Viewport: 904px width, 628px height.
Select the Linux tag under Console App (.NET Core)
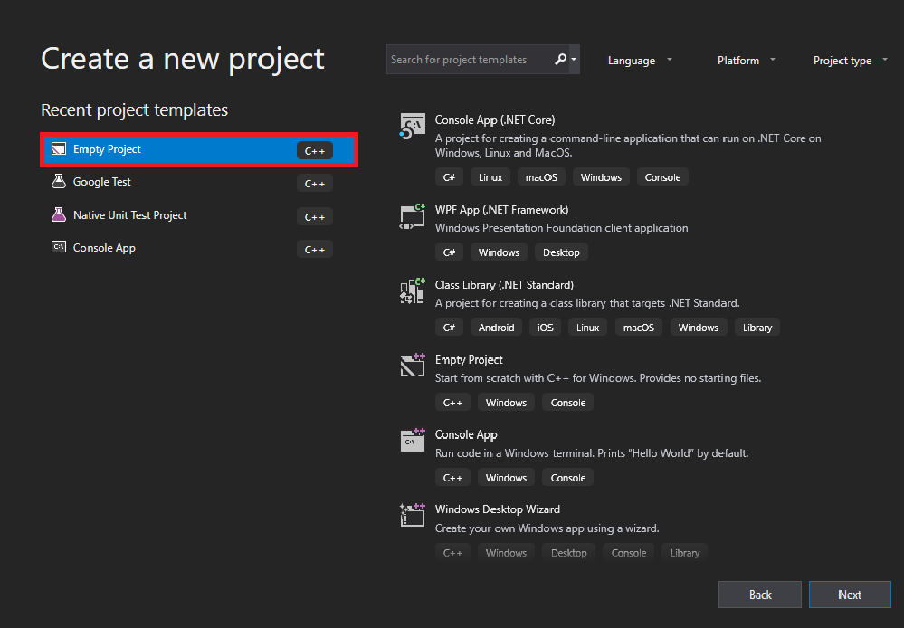pyautogui.click(x=490, y=176)
